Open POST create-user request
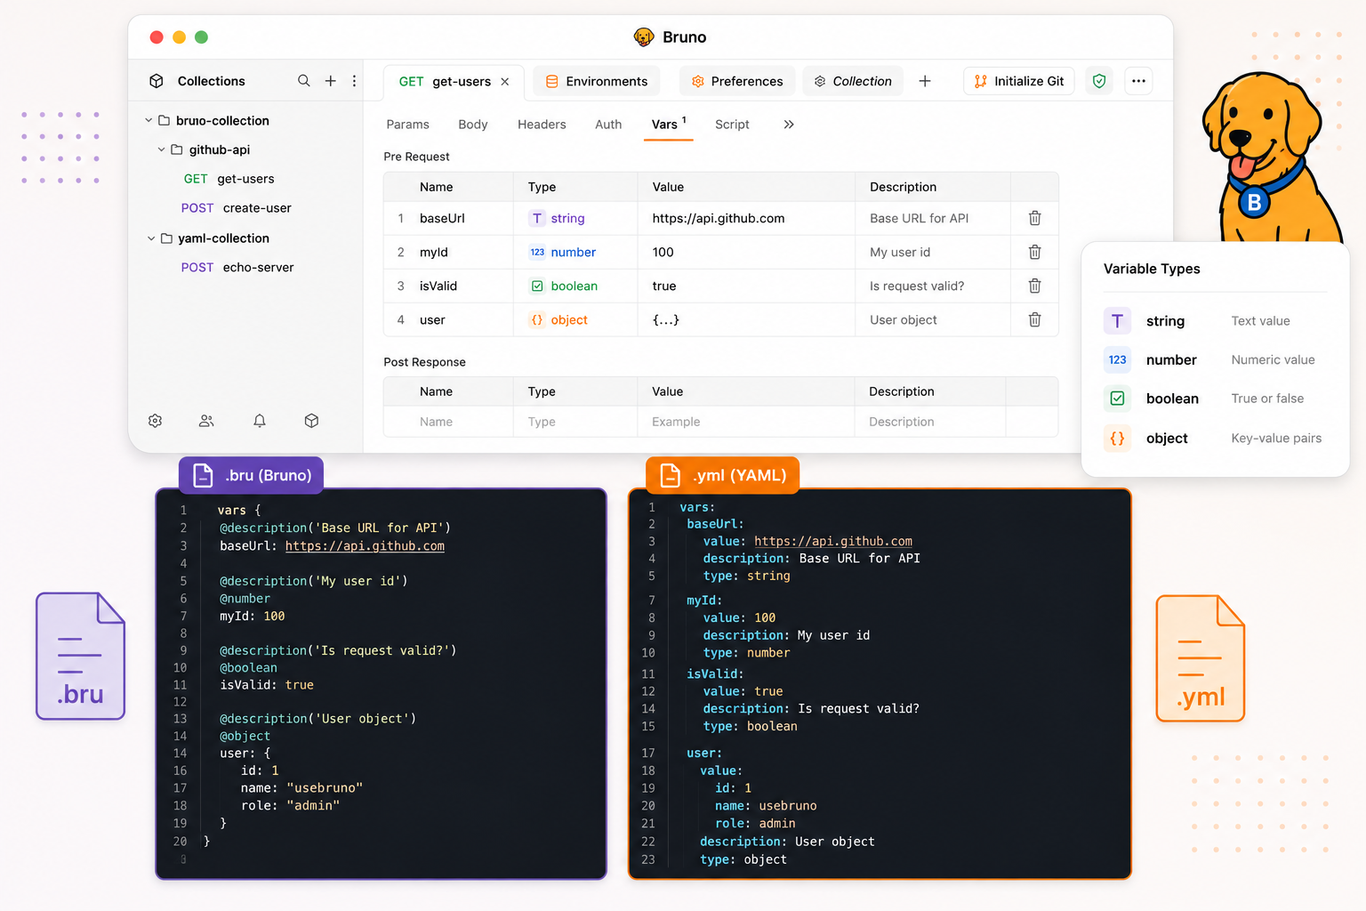The width and height of the screenshot is (1366, 911). [236, 208]
